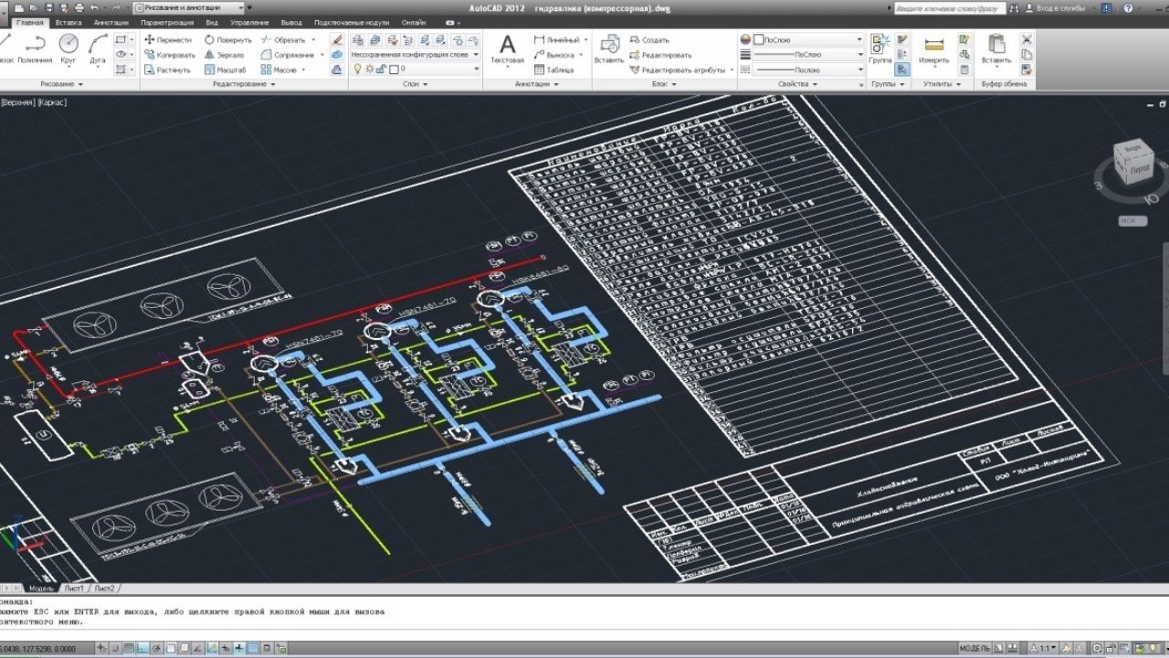The width and height of the screenshot is (1169, 658).
Task: Activate the Перенести (Move) tool
Action: [x=167, y=40]
